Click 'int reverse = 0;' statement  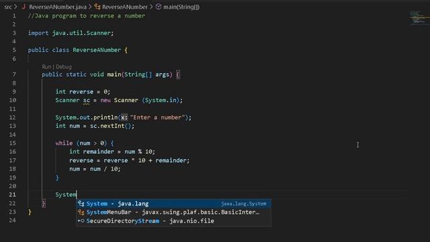pyautogui.click(x=83, y=91)
